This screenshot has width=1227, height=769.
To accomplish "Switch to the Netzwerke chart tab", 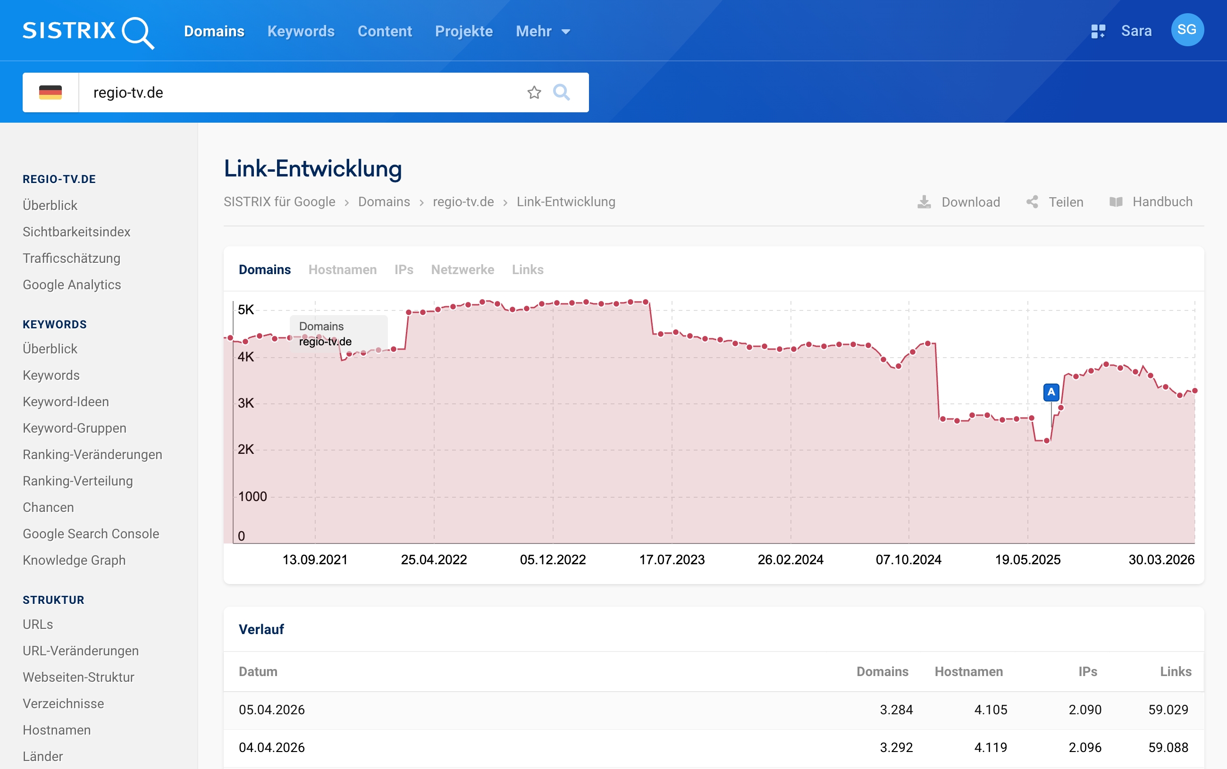I will point(462,269).
